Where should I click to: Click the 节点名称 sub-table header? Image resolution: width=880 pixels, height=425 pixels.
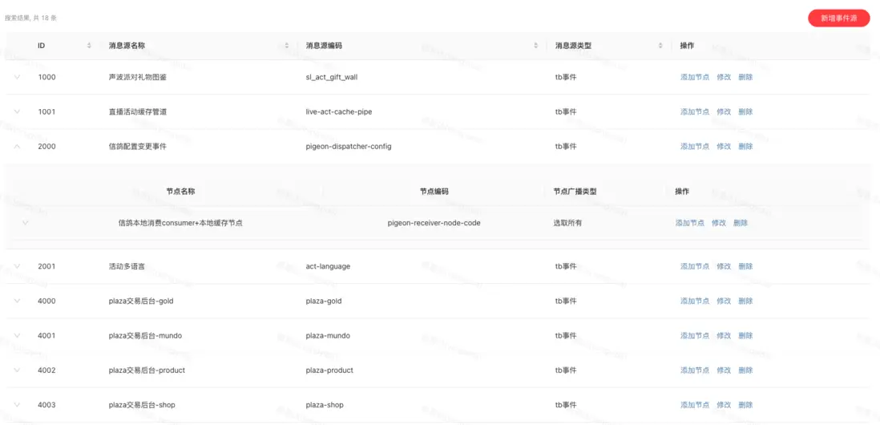[x=180, y=192]
